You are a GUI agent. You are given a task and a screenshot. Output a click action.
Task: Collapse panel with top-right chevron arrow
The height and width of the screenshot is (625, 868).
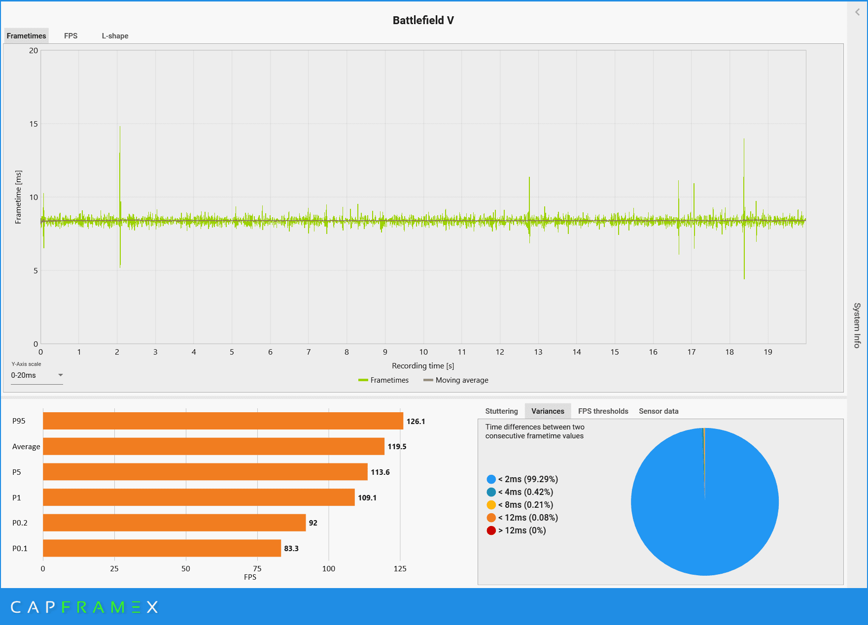click(x=858, y=12)
